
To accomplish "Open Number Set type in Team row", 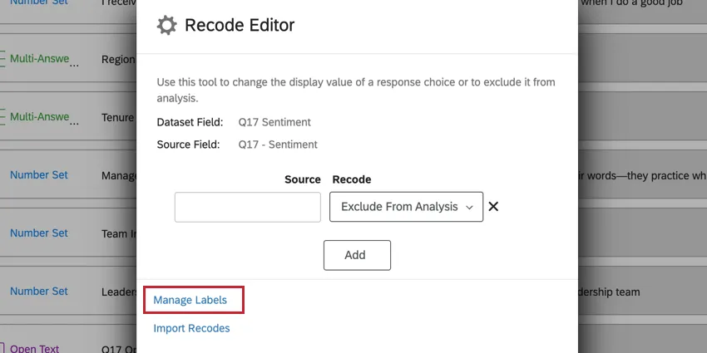I will tap(39, 233).
